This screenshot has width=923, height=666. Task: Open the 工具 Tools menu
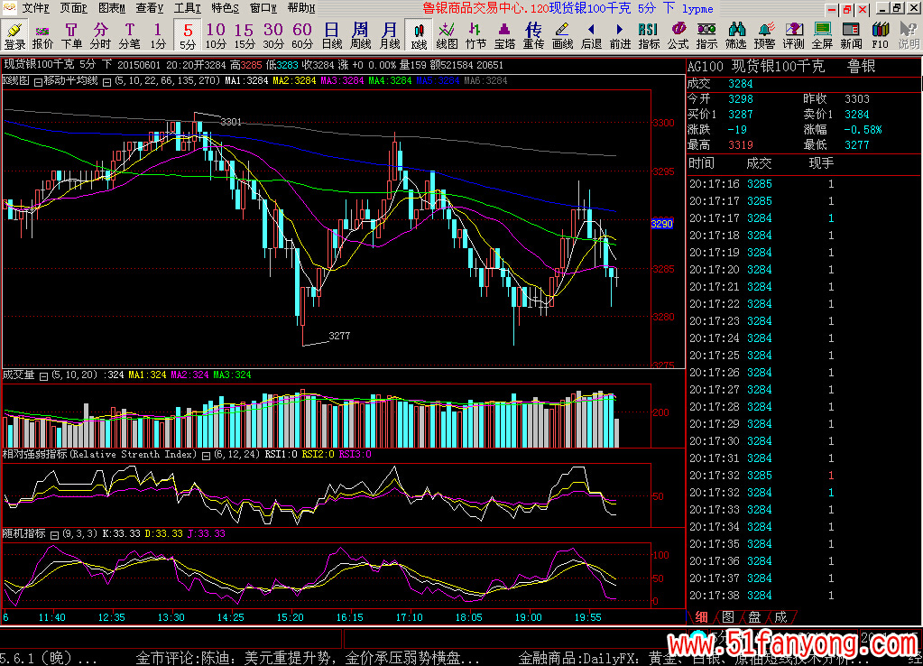pyautogui.click(x=187, y=8)
